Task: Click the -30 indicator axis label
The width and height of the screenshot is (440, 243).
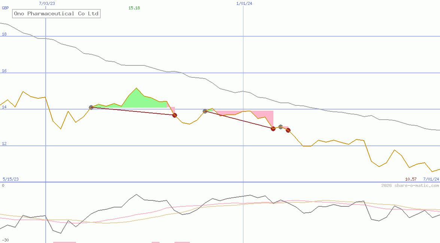Action: (5, 240)
